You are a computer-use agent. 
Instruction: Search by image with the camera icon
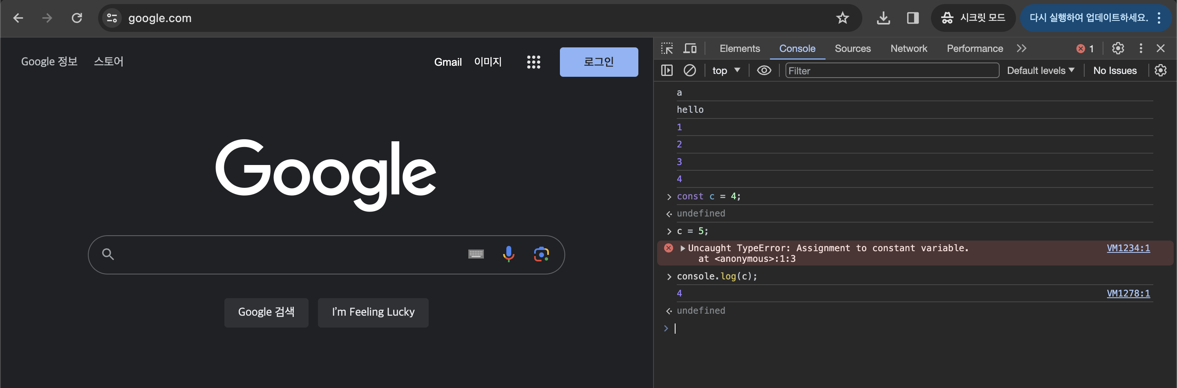click(x=541, y=254)
